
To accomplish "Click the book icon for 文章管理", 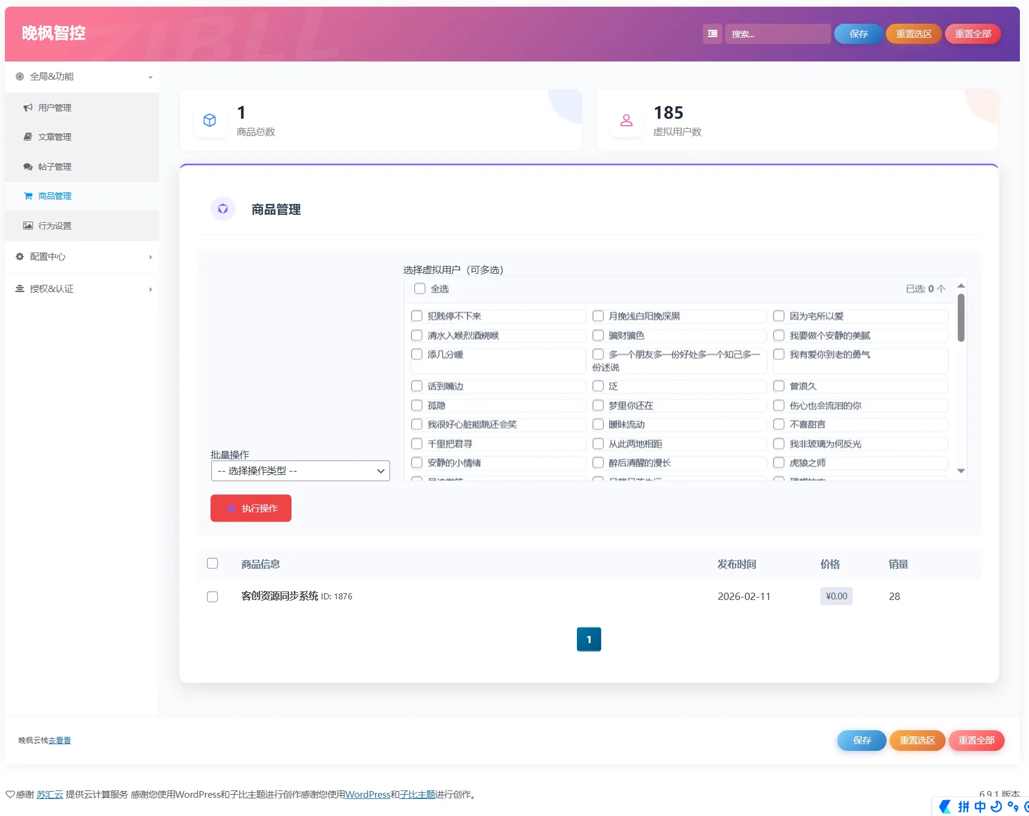I will pos(28,137).
